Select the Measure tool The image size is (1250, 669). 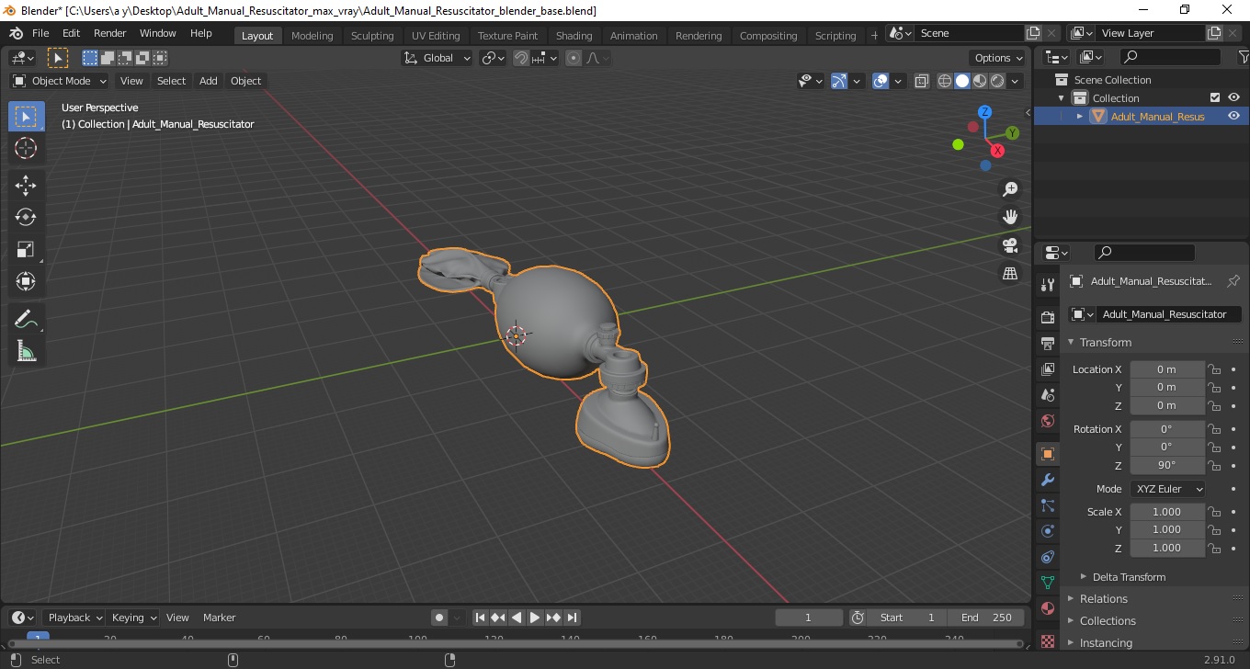pyautogui.click(x=26, y=351)
